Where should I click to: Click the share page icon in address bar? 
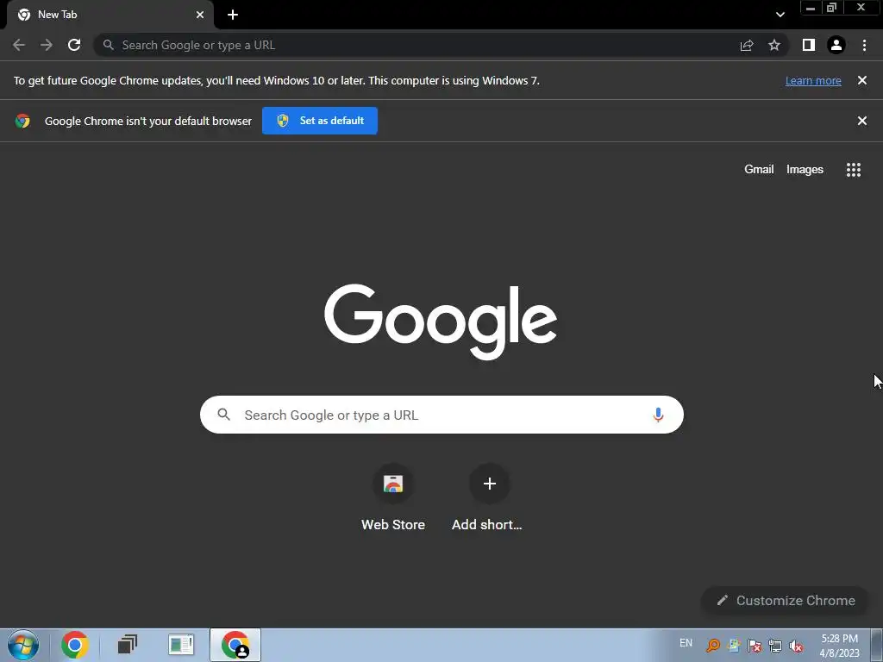click(x=747, y=45)
